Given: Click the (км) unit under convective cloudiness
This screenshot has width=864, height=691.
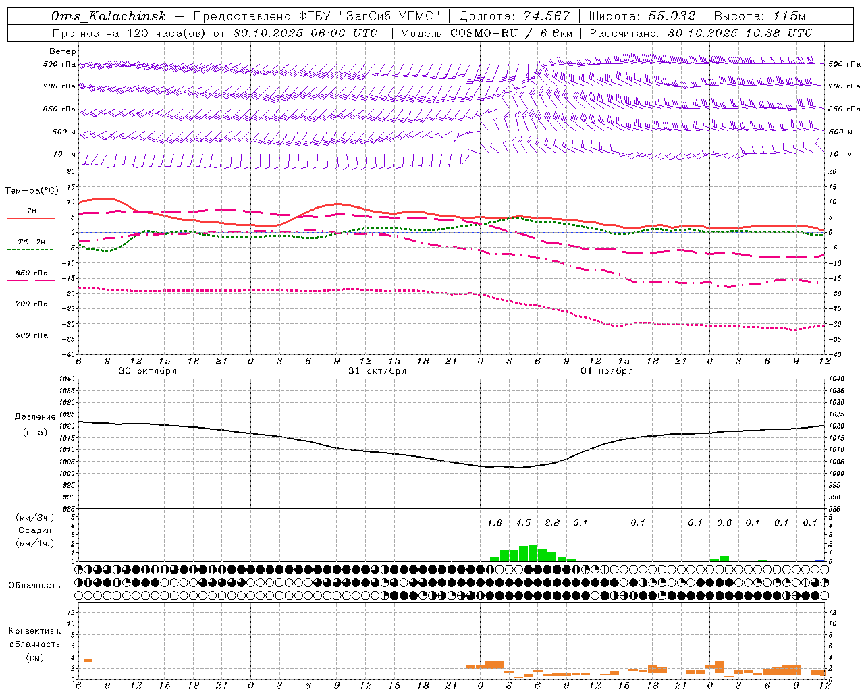Looking at the screenshot, I should tap(34, 657).
